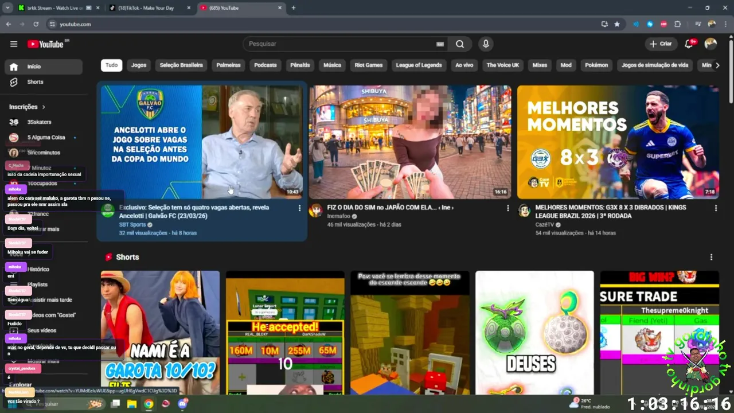
Task: Select the Ao vivo chip
Action: coord(464,65)
